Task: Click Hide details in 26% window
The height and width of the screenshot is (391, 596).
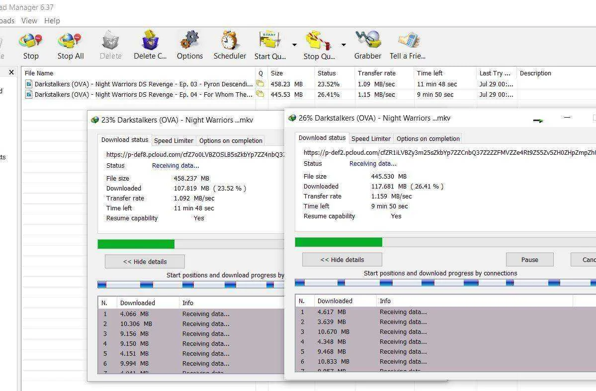Action: (342, 260)
